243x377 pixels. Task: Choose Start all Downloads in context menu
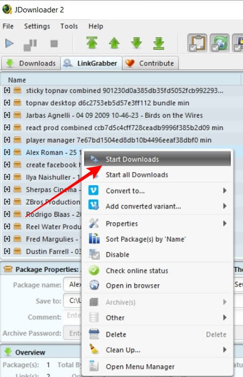(157, 175)
